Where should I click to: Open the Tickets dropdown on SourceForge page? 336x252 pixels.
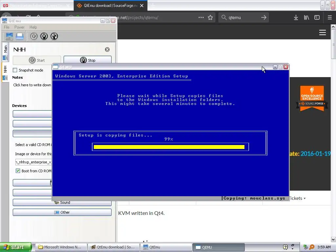(x=298, y=198)
